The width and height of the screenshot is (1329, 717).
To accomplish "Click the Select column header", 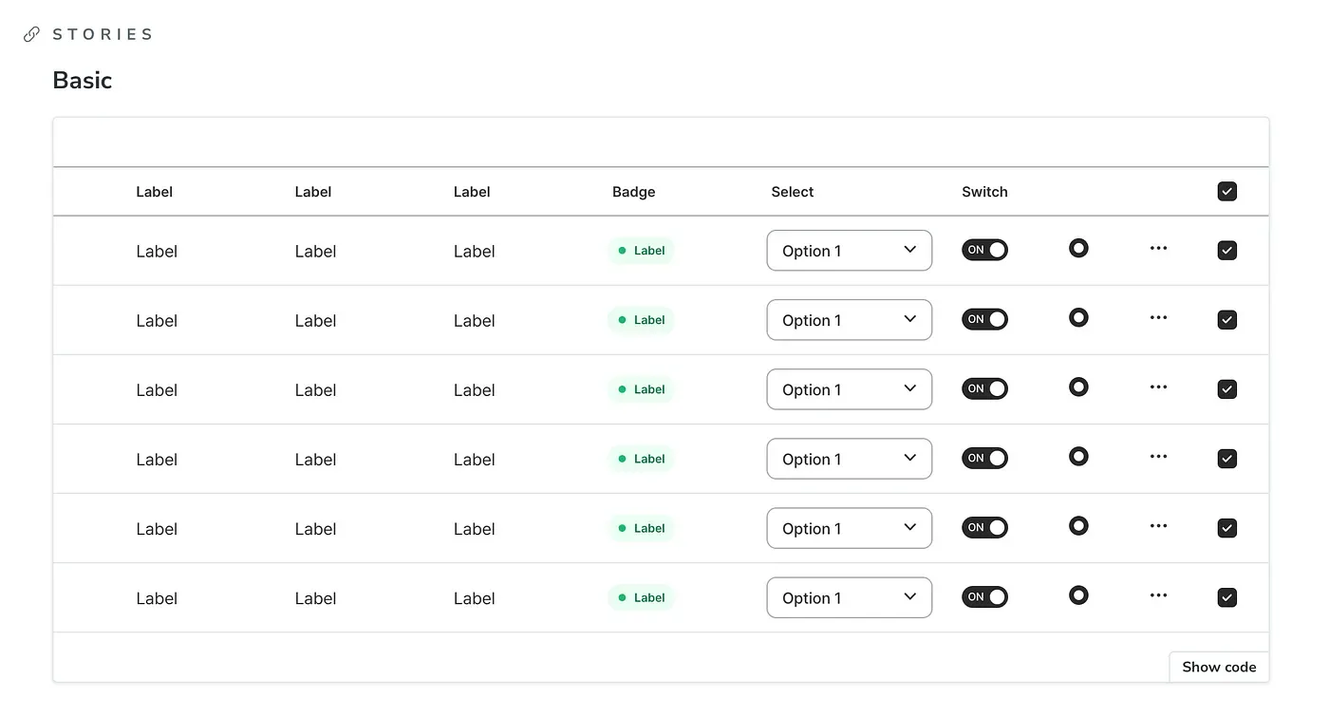I will (793, 192).
